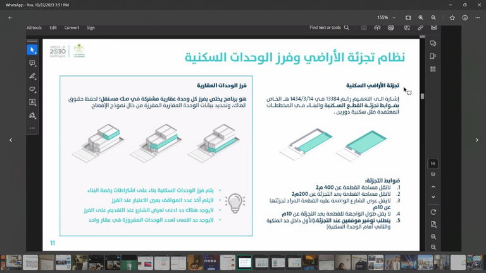Select the highlighted thumbnail in the filmstrip
This screenshot has width=486, height=273.
coord(244,262)
